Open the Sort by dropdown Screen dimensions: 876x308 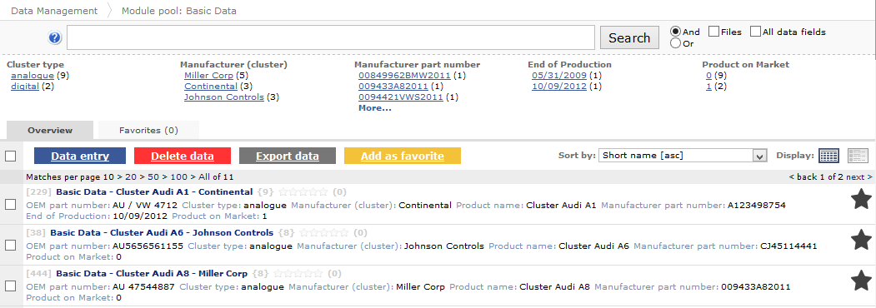tap(682, 156)
